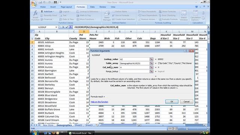The width and height of the screenshot is (240, 135).
Task: Open the Name Box dropdown arrow
Action: (x=56, y=27)
